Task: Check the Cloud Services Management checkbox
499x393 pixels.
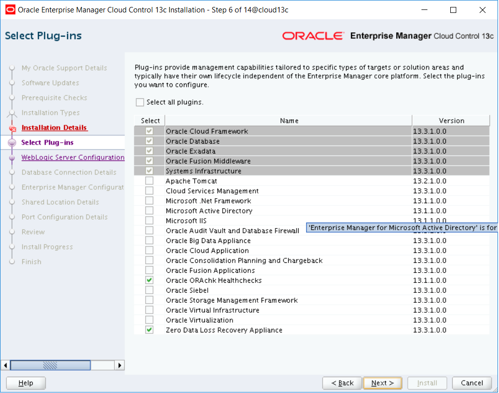Action: pyautogui.click(x=149, y=191)
